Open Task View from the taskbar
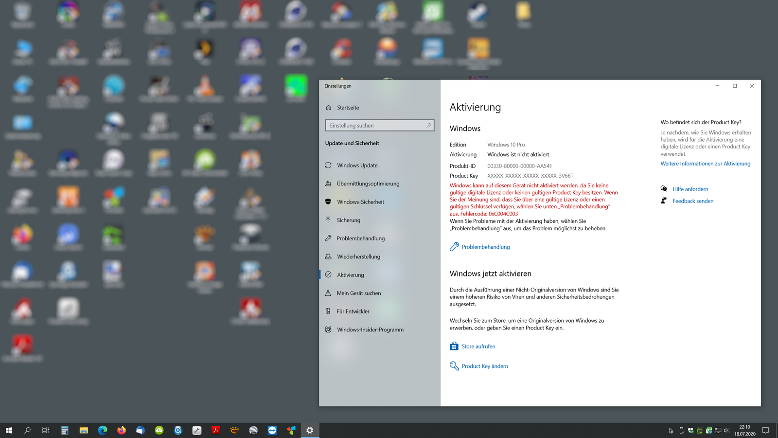Screen dimensions: 778x438 point(46,430)
